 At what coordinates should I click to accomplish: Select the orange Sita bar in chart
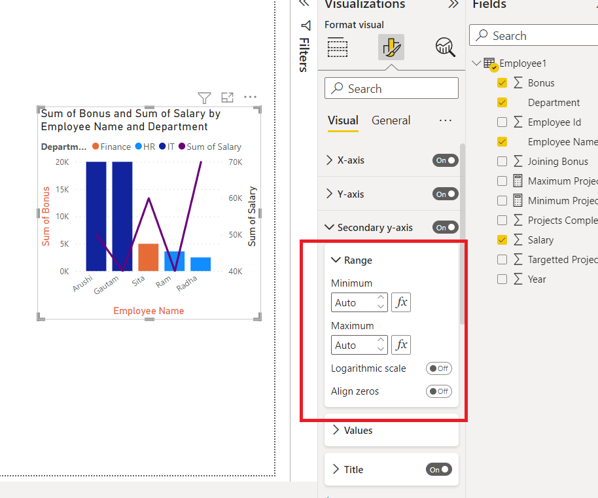(x=149, y=257)
